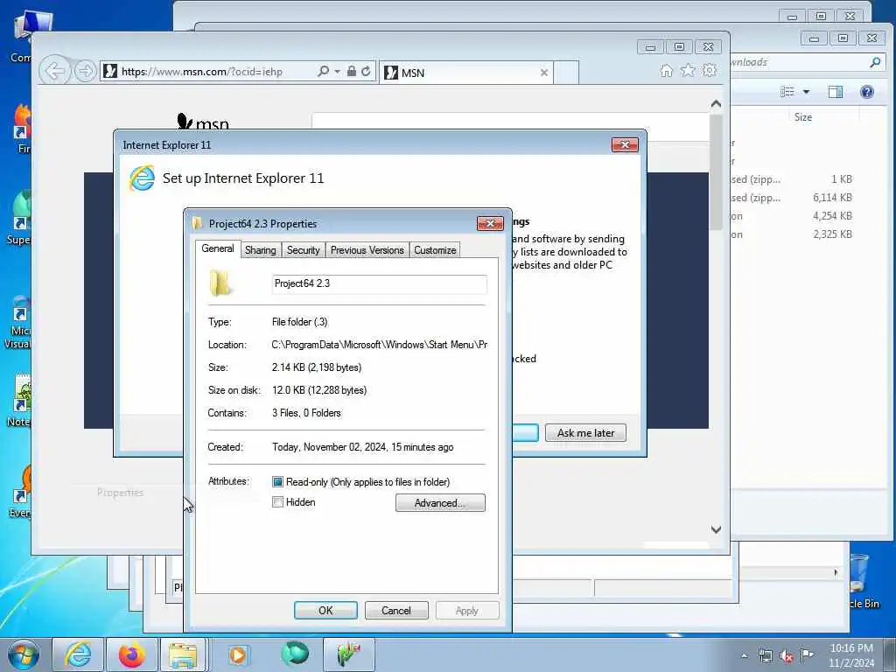896x672 pixels.
Task: Click the Contains value 3 Files, 0 Folders
Action: pos(306,413)
